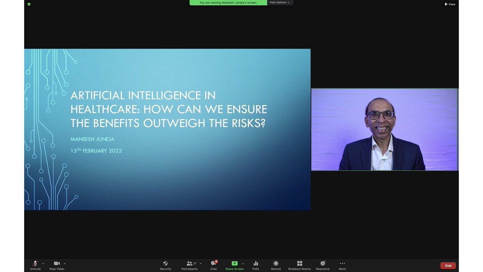Click the 'You are viewing Maneesh Juneja's screen' banner
The image size is (483, 272).
click(228, 2)
